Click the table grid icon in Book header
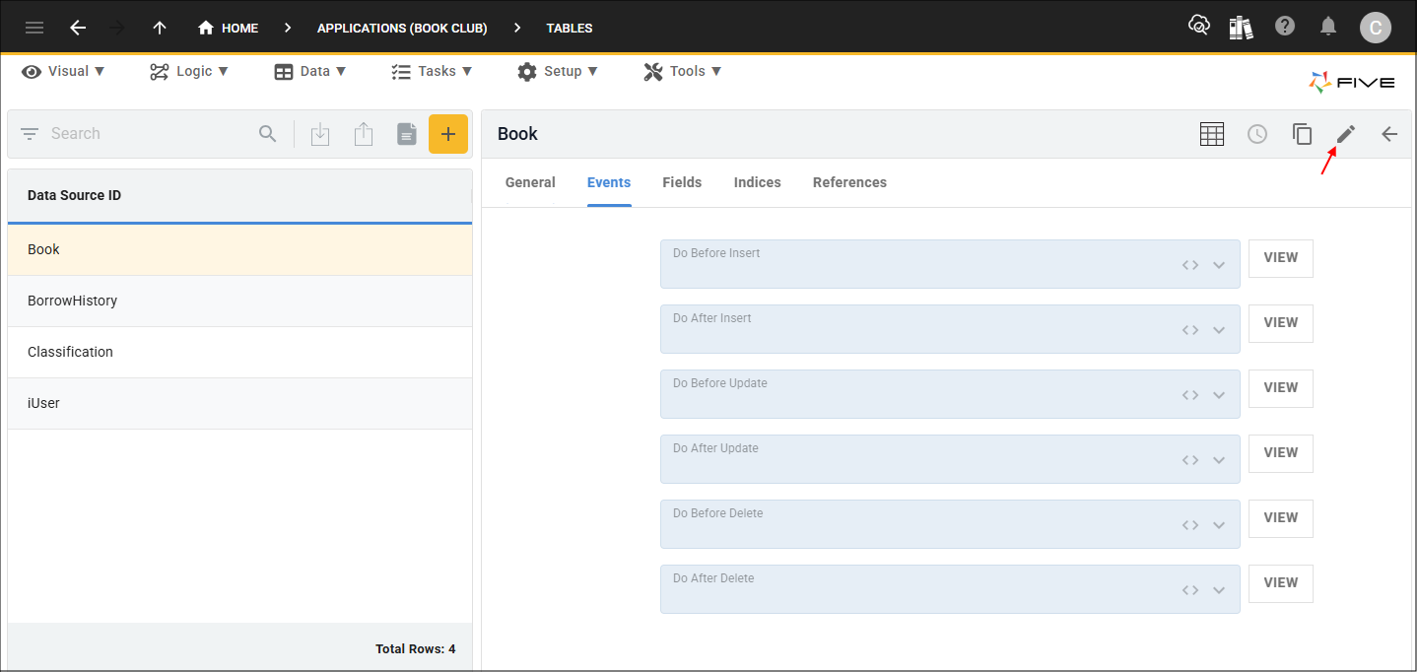Image resolution: width=1417 pixels, height=672 pixels. [1212, 134]
